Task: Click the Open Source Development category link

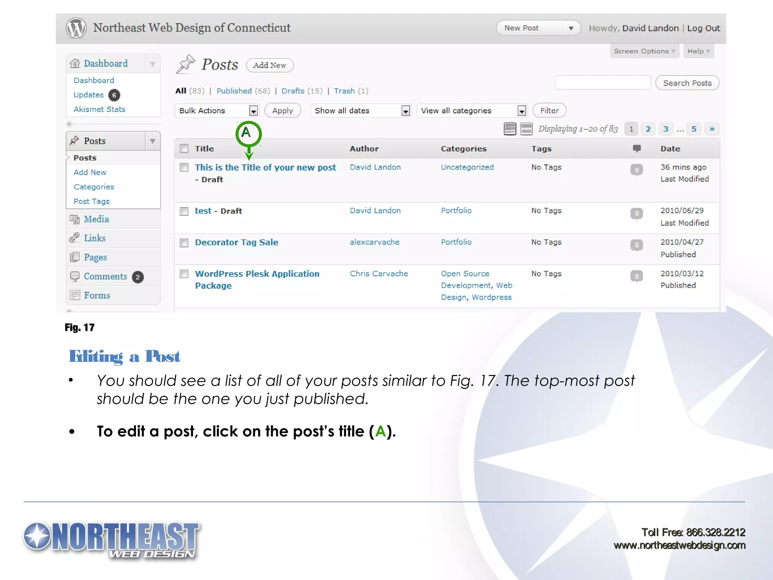Action: [466, 279]
